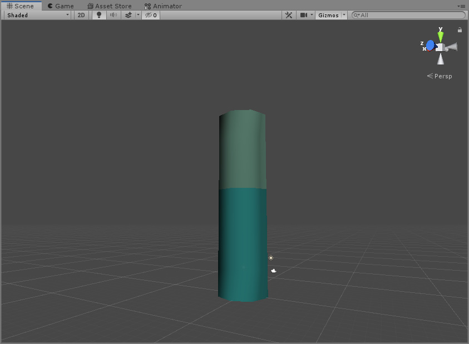
Task: Open the Shaded draw mode dropdown
Action: [36, 15]
